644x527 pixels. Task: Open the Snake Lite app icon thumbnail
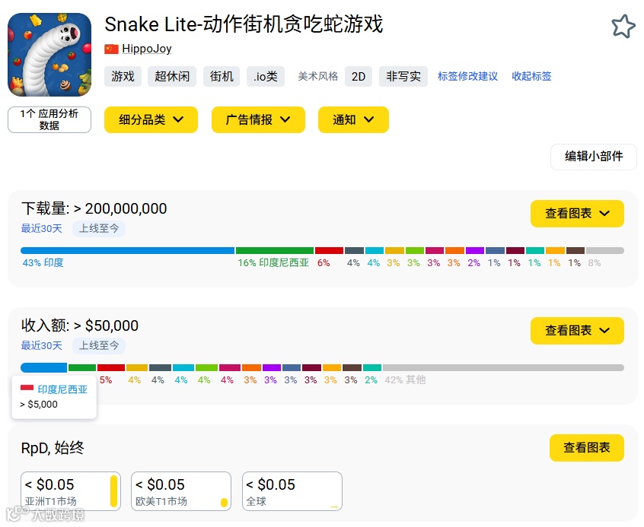[49, 55]
